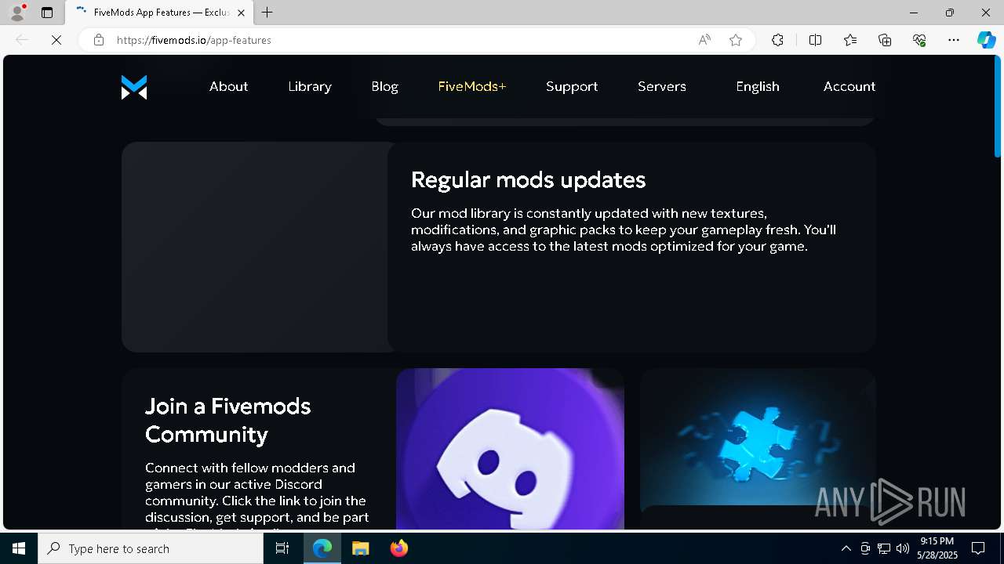This screenshot has width=1004, height=564.
Task: Click the Join a Fivemods Community heading
Action: coord(228,420)
